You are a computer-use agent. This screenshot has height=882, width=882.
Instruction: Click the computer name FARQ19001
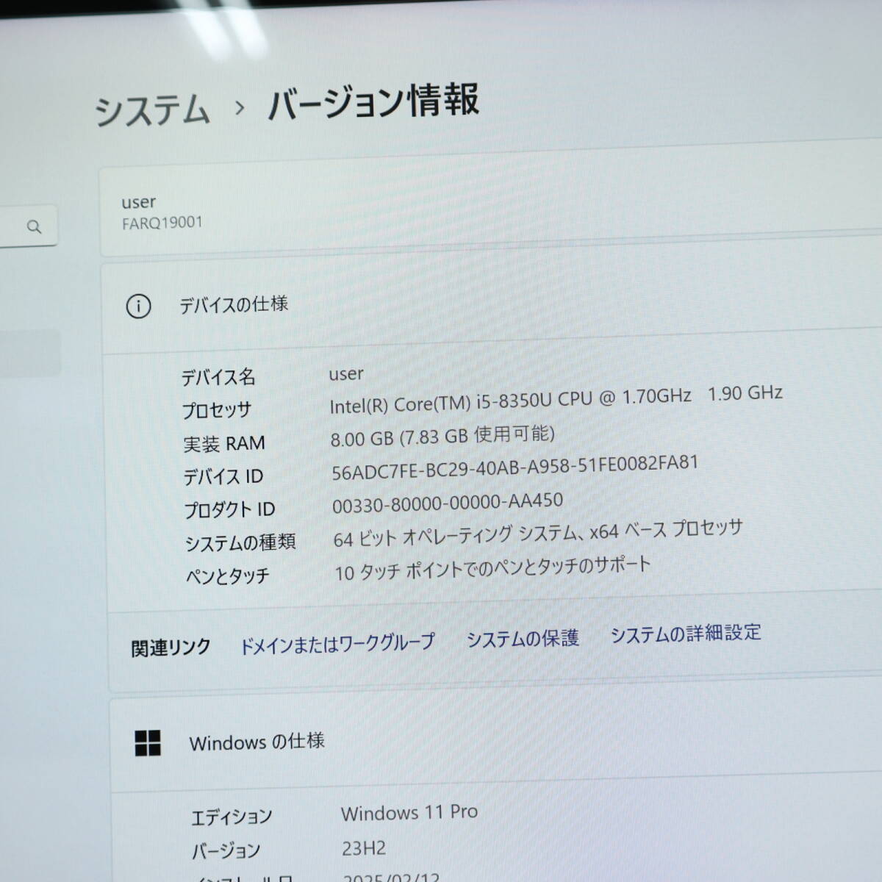(x=162, y=223)
